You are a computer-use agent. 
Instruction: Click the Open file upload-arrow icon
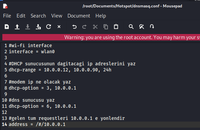[x=17, y=27]
